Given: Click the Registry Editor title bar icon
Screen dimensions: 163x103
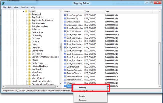Looking at the screenshot, I should point(3,3).
